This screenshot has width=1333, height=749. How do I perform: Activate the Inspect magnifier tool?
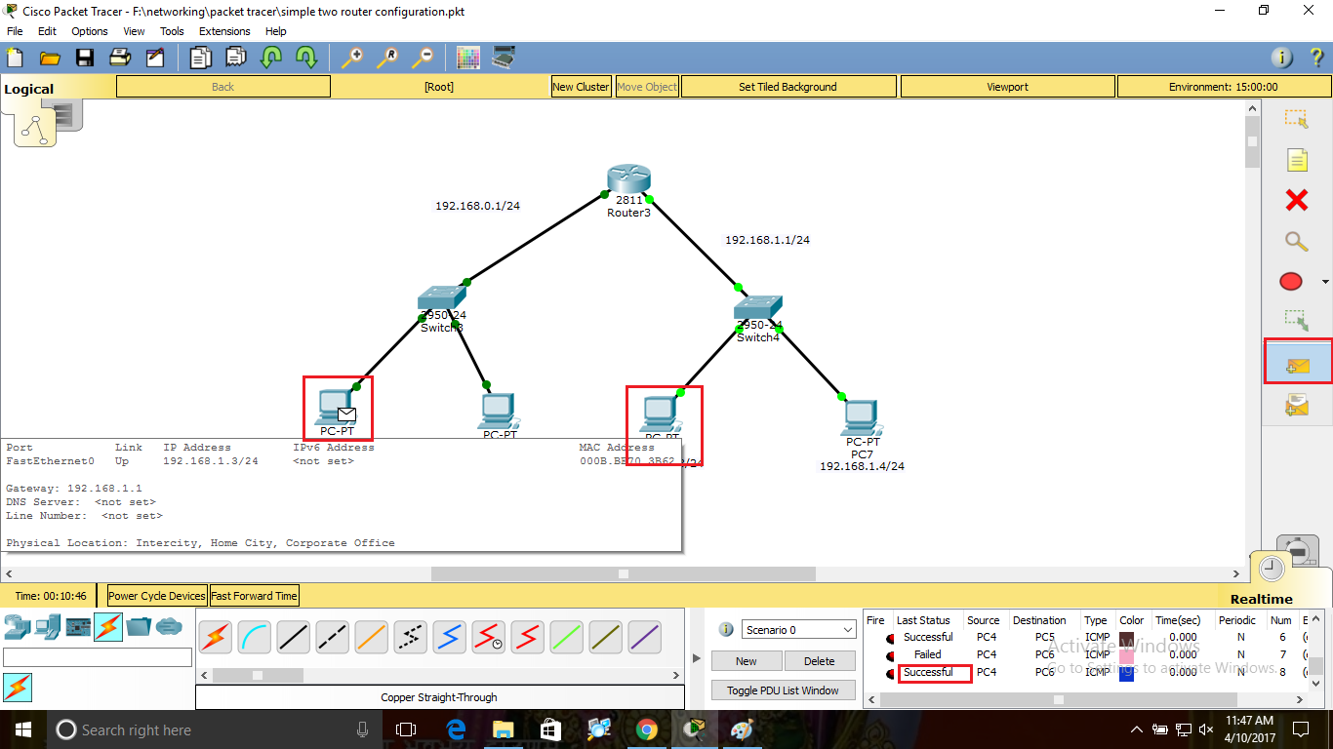point(1296,241)
